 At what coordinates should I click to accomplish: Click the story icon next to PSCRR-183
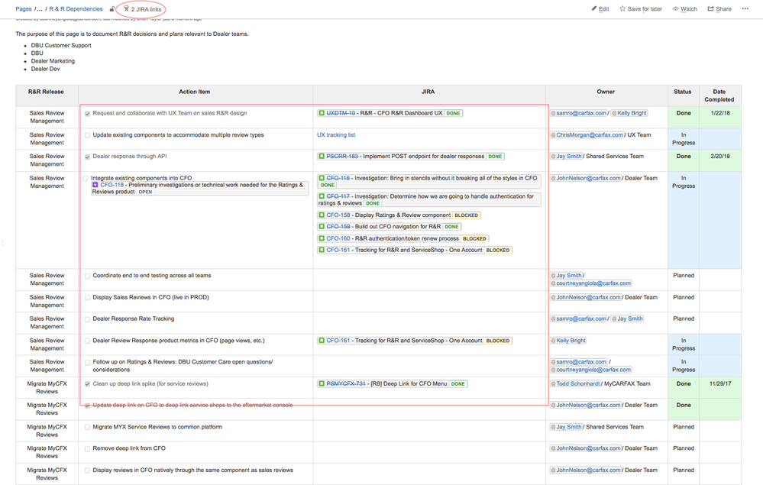322,156
